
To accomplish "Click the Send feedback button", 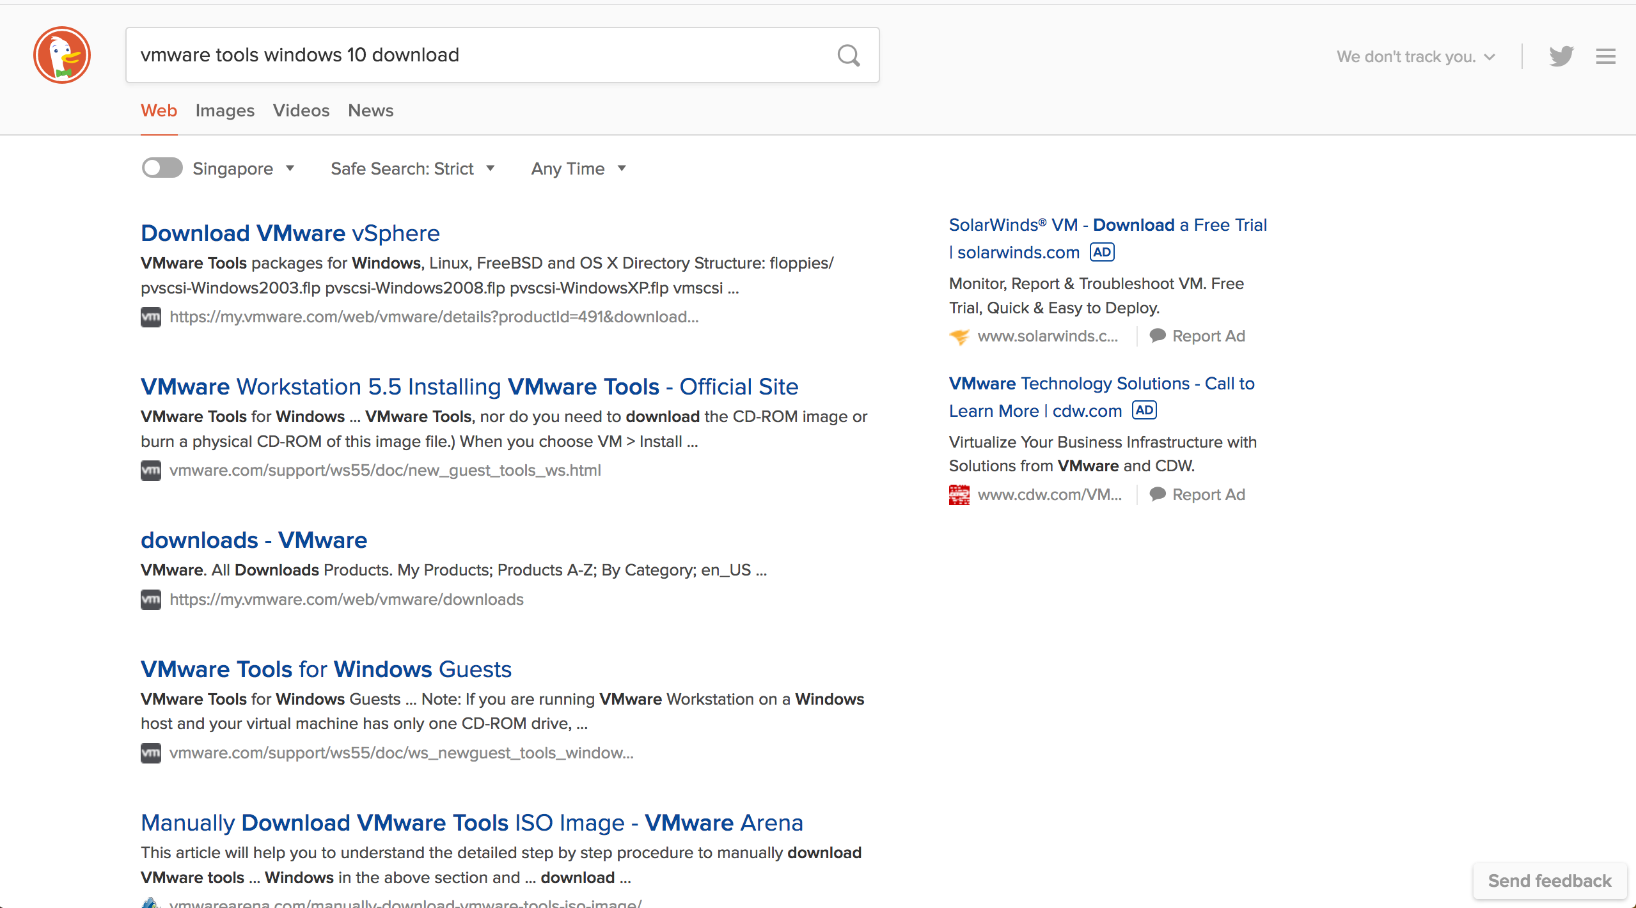I will pos(1550,881).
